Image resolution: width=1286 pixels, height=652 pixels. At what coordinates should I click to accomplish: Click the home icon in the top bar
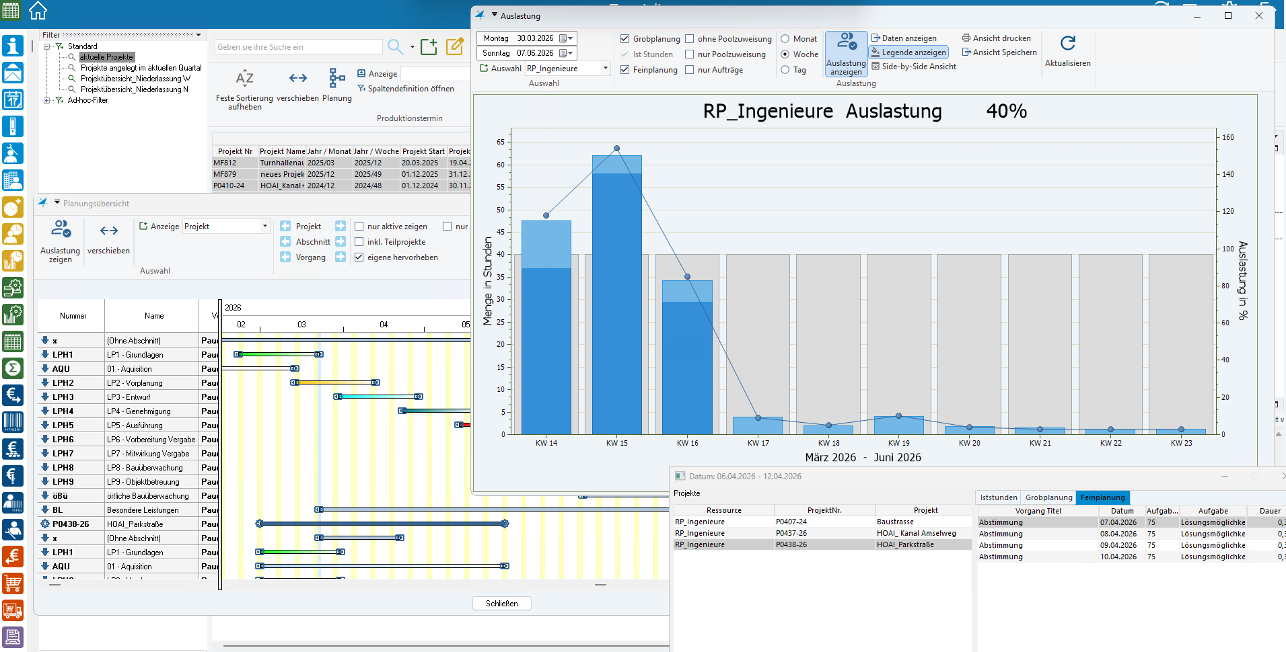pyautogui.click(x=38, y=11)
